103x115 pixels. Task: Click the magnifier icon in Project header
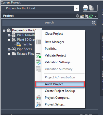point(78,16)
